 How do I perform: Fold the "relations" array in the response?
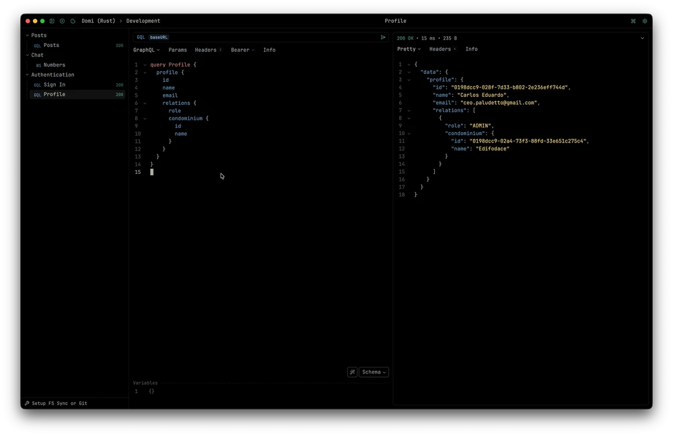[409, 110]
